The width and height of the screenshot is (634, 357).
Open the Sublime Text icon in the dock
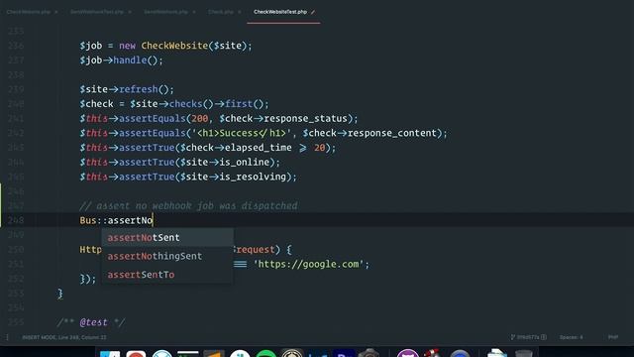click(214, 353)
